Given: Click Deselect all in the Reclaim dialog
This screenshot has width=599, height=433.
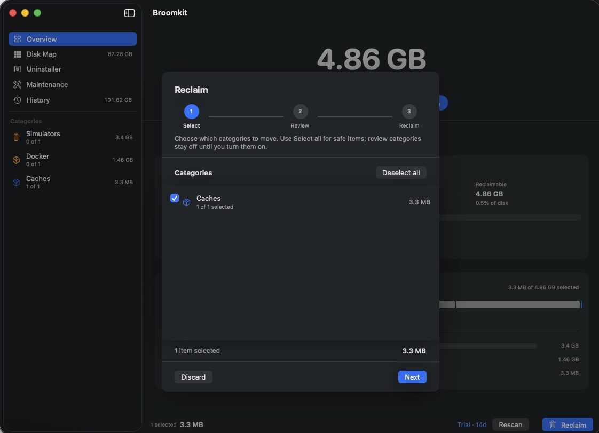Looking at the screenshot, I should [x=401, y=173].
